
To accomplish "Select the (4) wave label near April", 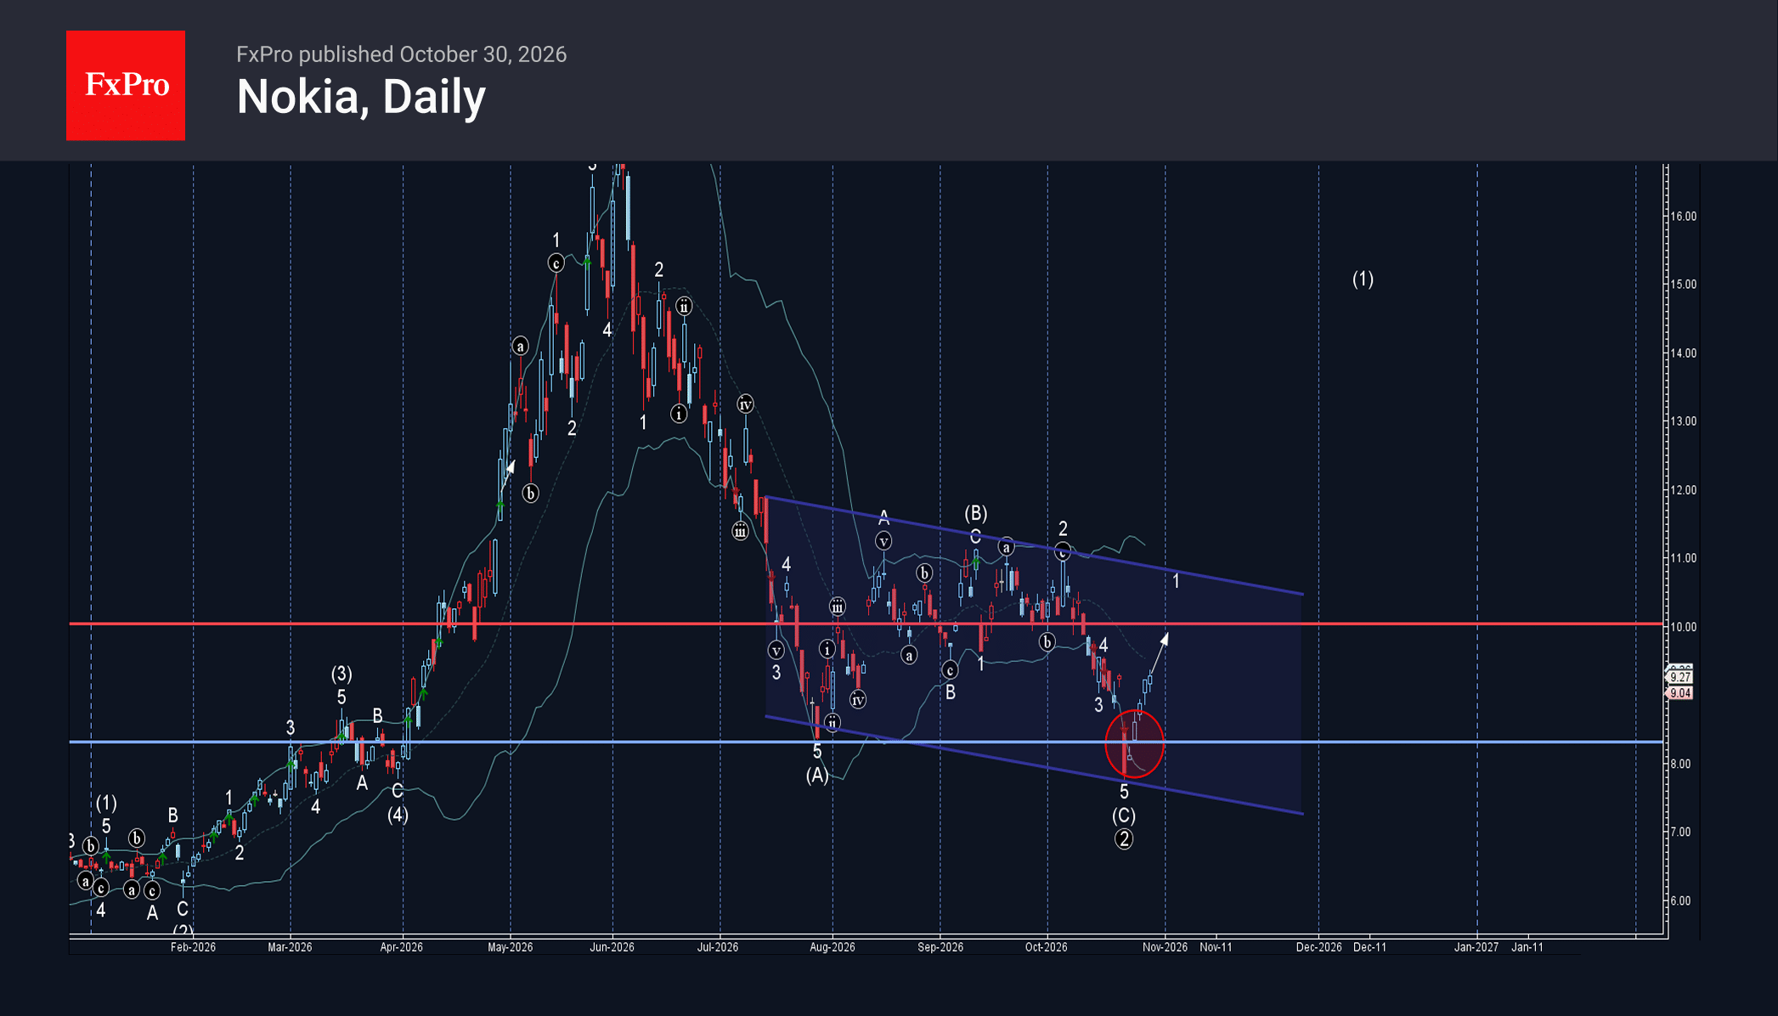I will click(398, 816).
